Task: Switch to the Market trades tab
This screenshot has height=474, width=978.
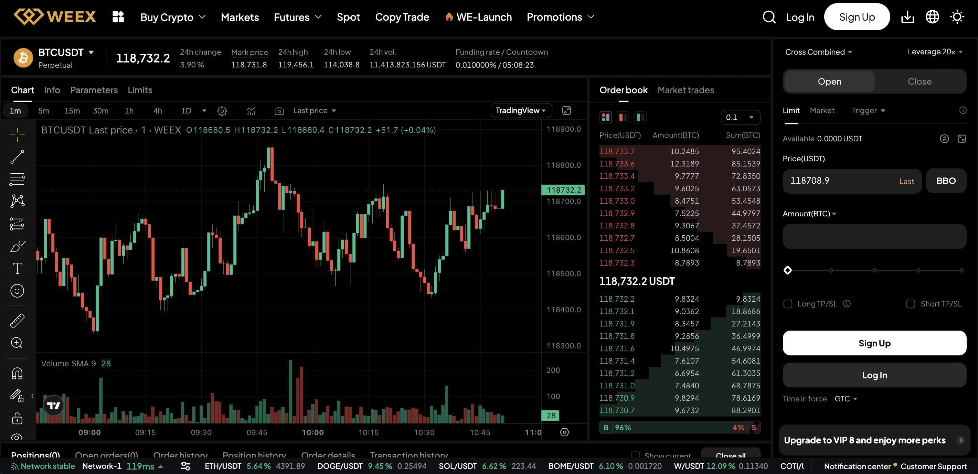Action: point(685,90)
